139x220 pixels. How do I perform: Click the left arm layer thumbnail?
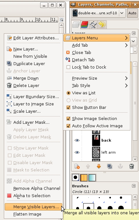[96, 152]
